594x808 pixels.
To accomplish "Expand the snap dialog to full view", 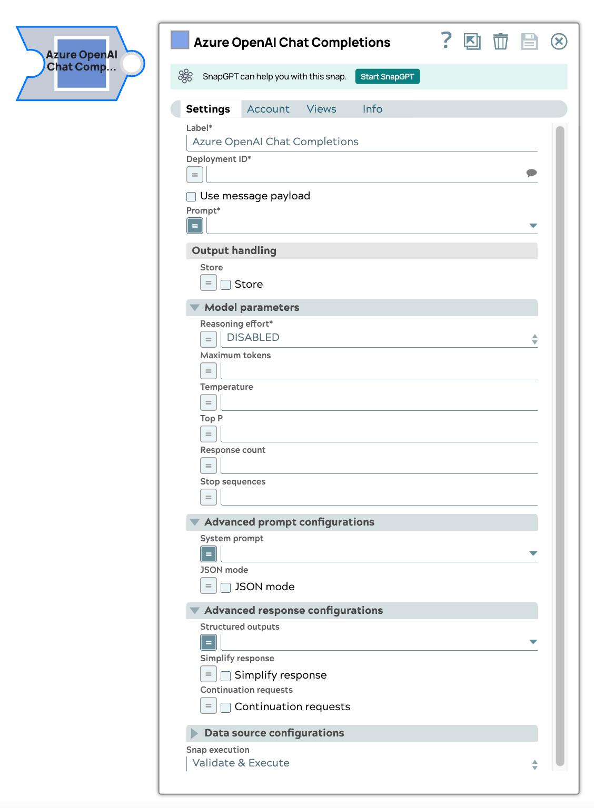I will click(472, 41).
